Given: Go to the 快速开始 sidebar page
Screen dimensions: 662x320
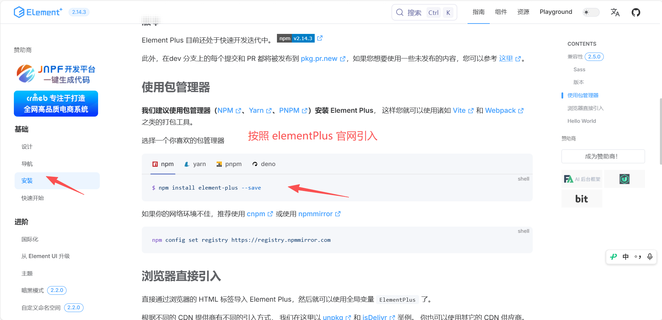Looking at the screenshot, I should (x=33, y=198).
